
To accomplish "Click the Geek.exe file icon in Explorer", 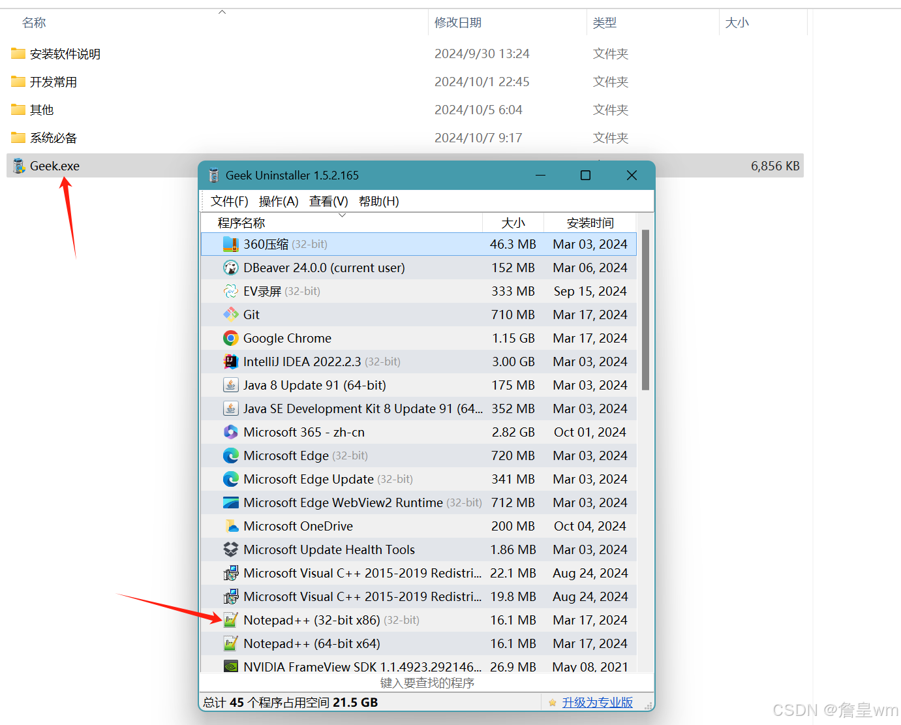I will click(19, 166).
